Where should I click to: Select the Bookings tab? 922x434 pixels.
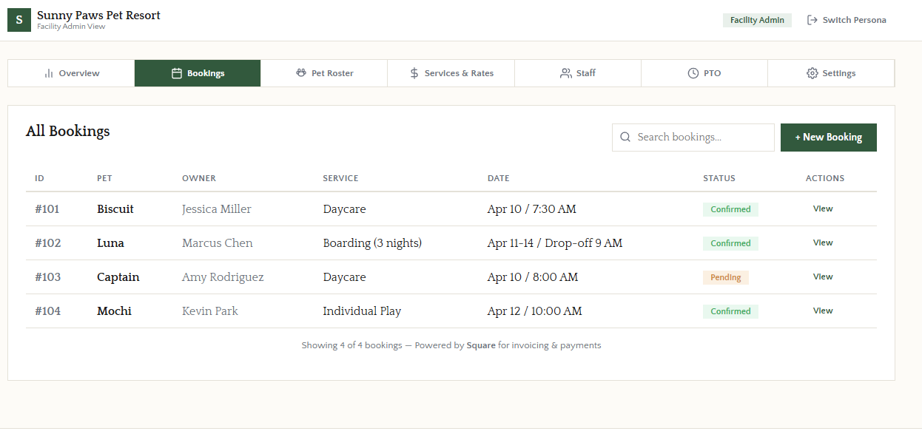coord(198,73)
